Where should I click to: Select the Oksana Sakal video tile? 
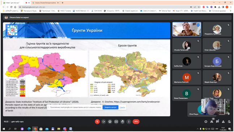pyautogui.click(x=187, y=29)
